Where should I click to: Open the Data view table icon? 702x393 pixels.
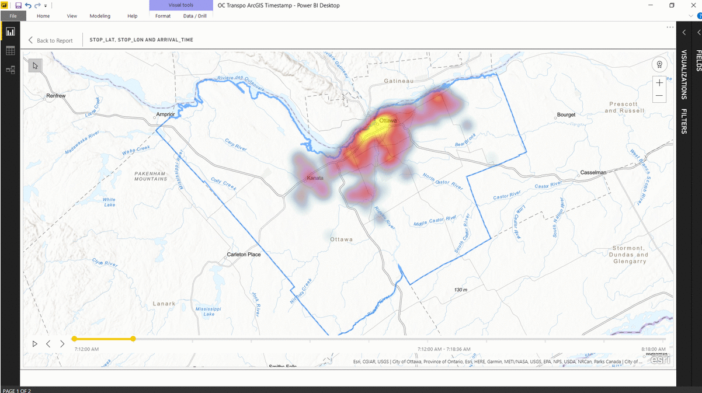(10, 51)
